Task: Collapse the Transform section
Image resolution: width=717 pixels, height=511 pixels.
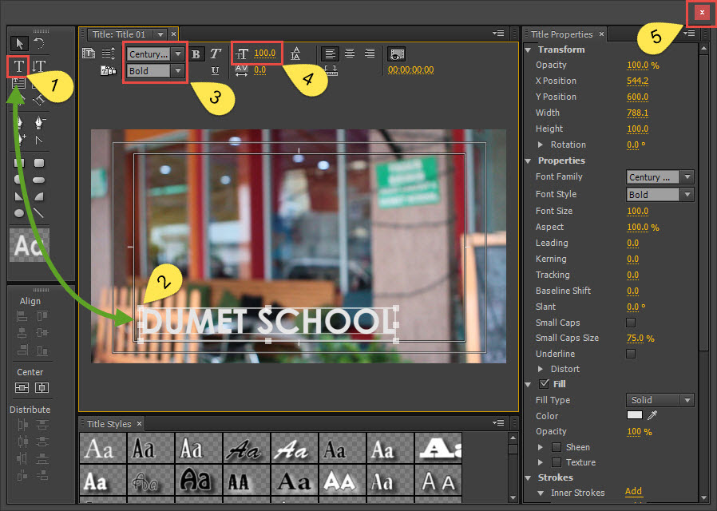Action: 529,50
